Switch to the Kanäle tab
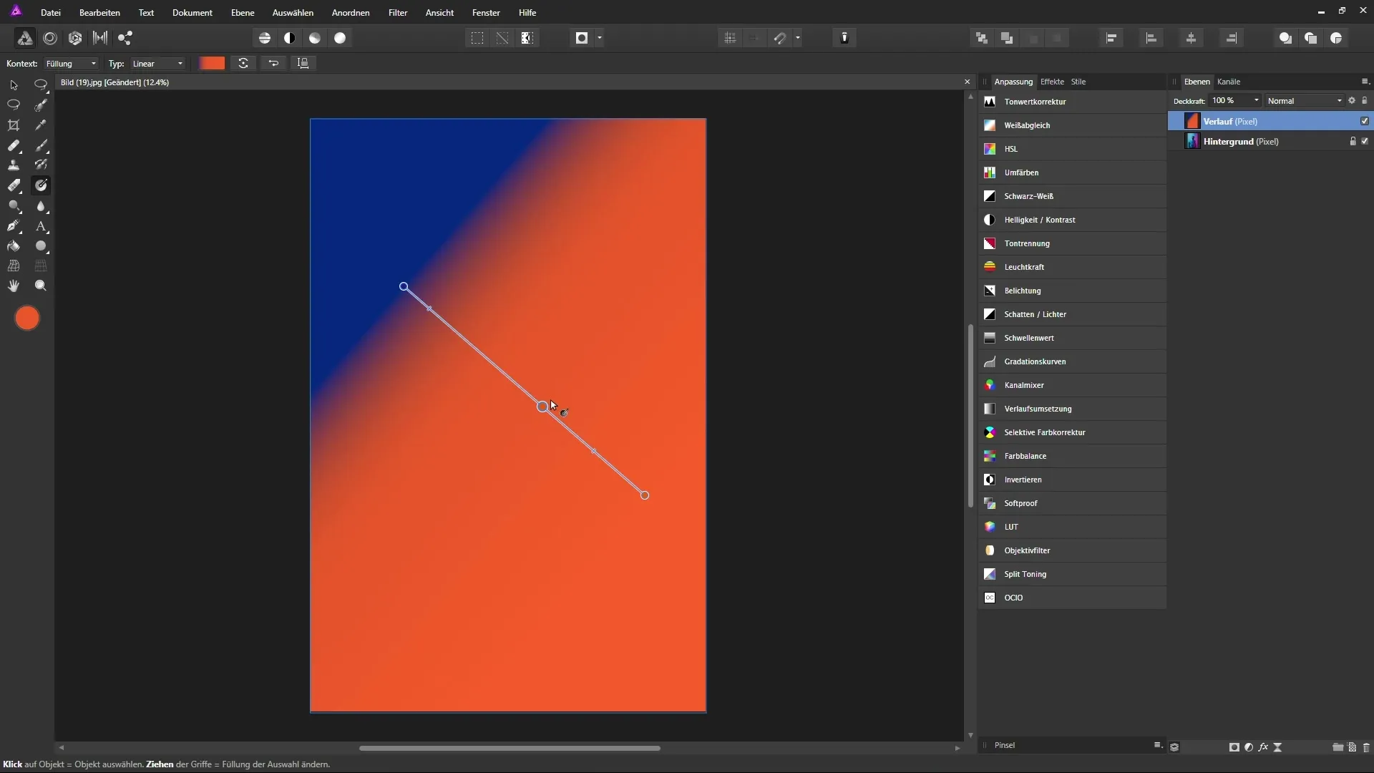This screenshot has height=773, width=1374. (x=1229, y=82)
